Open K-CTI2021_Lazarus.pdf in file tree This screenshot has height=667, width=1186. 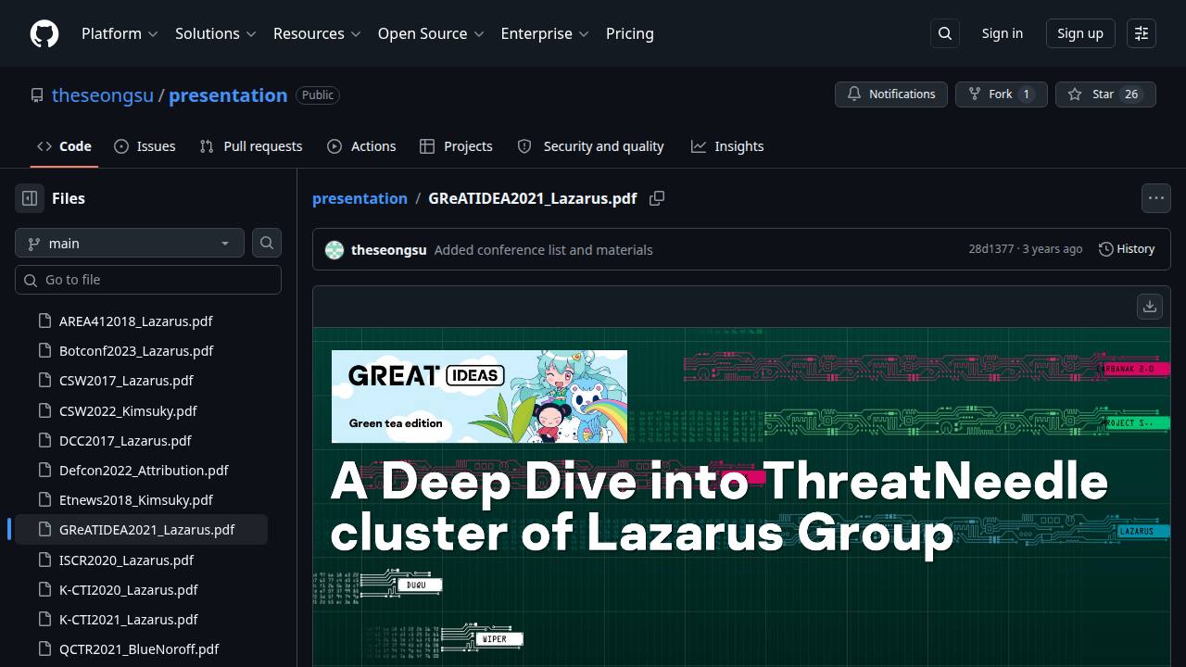129,619
